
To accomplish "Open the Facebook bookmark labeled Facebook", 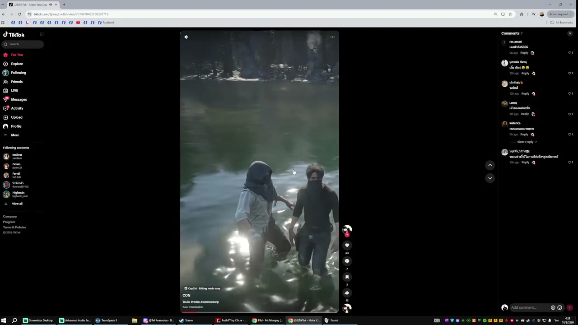I will click(x=106, y=23).
